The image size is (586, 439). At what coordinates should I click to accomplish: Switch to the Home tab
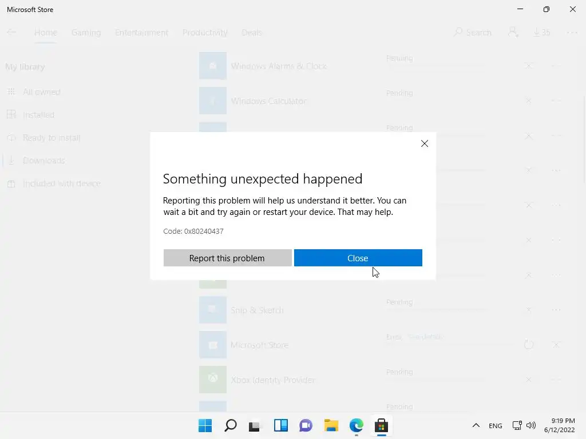46,33
